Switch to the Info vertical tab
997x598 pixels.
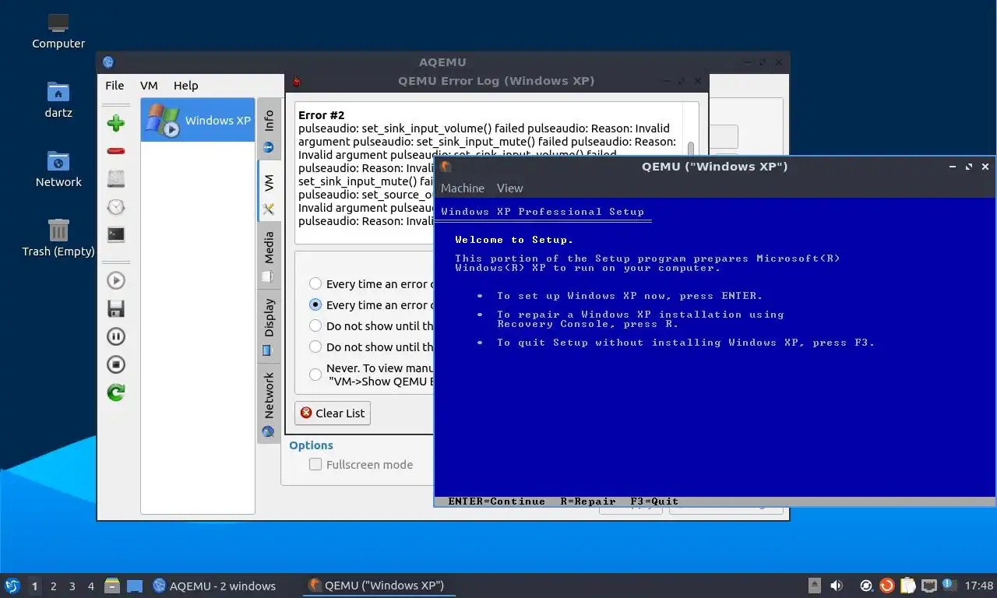pyautogui.click(x=269, y=129)
